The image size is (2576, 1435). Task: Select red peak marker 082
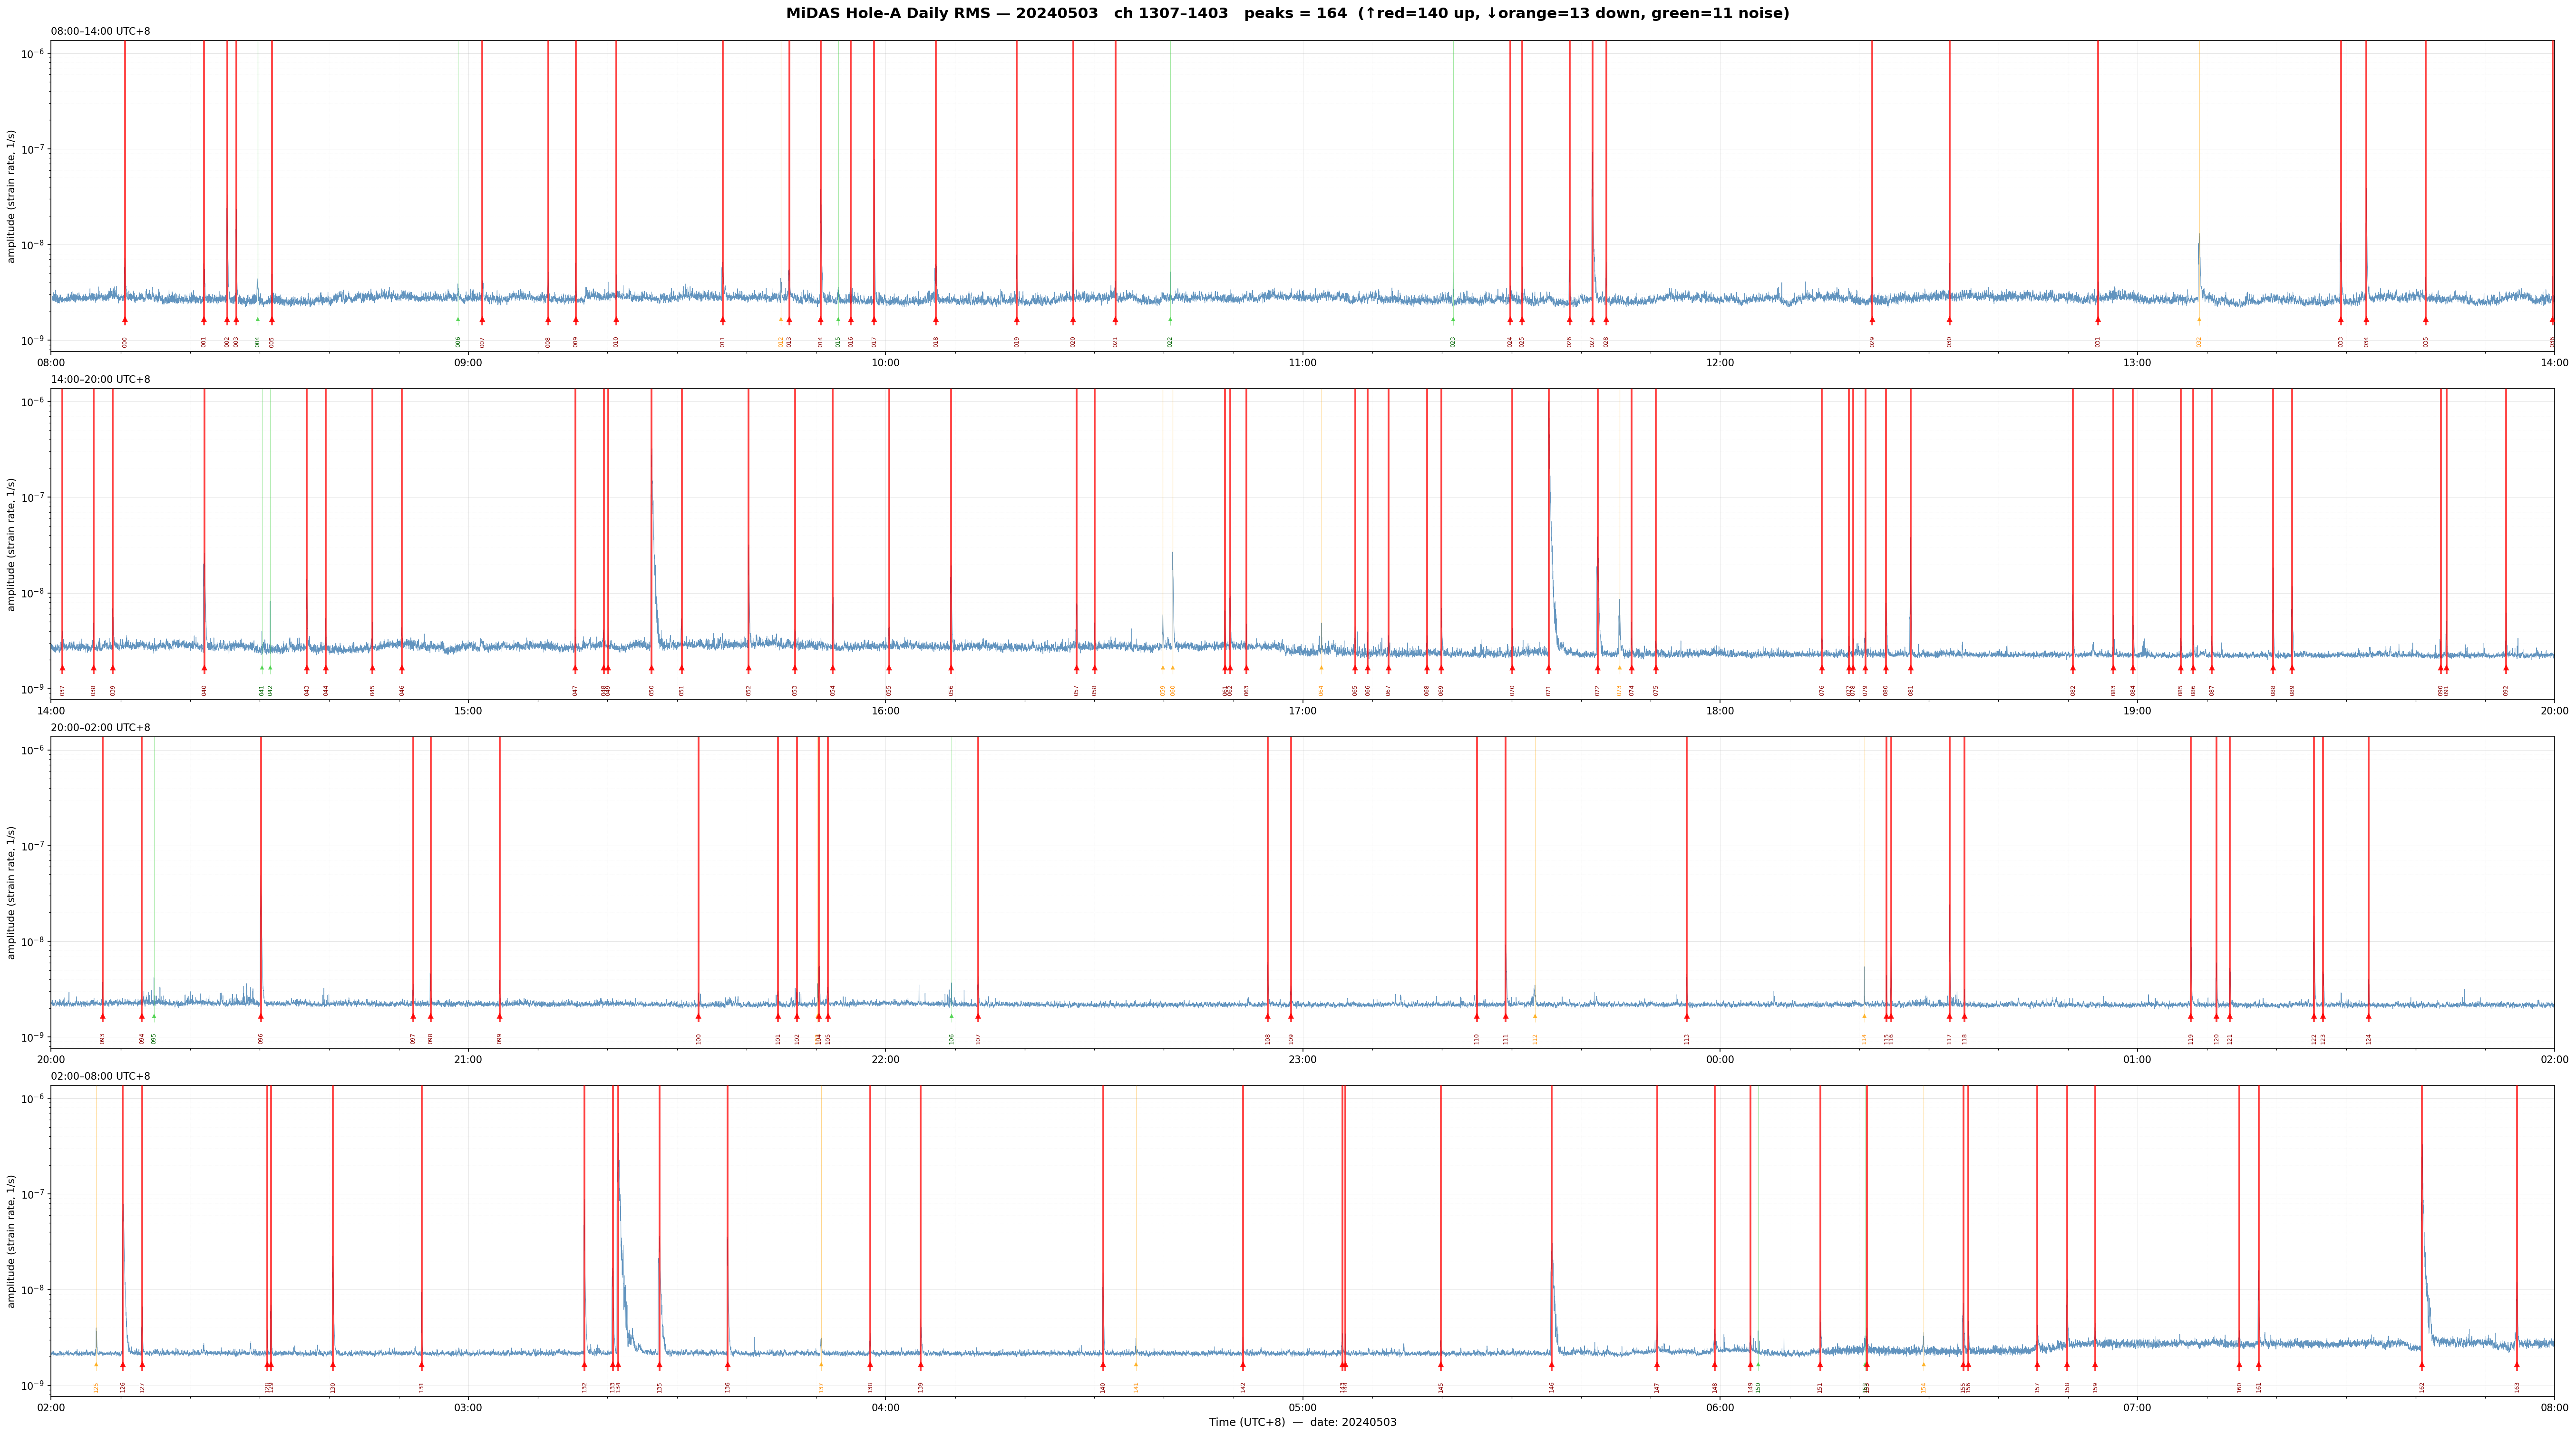(x=2073, y=668)
